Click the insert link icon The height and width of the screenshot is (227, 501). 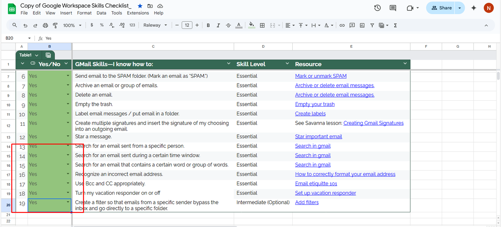click(342, 25)
